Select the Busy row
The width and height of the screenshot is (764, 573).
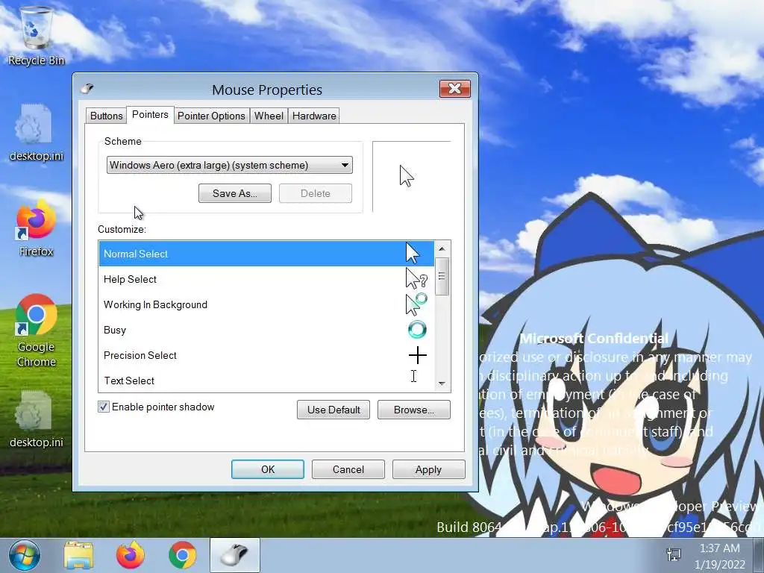coord(266,330)
